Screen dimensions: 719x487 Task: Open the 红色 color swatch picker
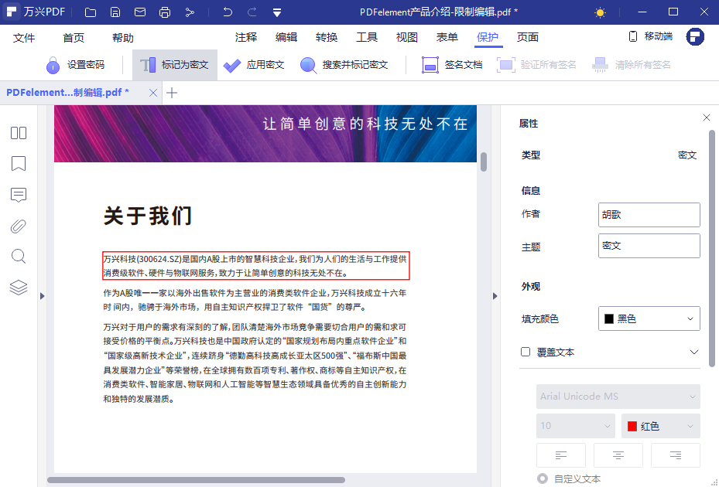[x=660, y=425]
